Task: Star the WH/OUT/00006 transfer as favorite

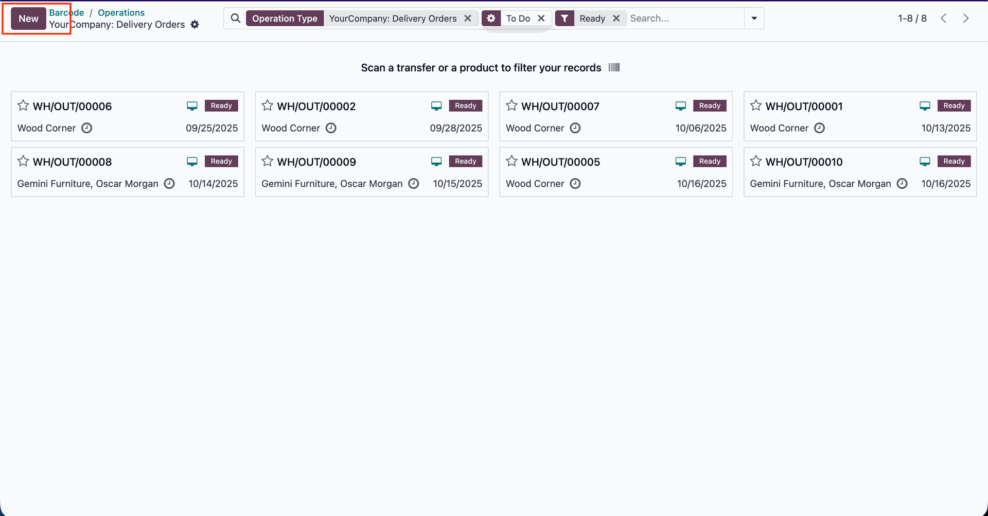Action: [x=23, y=106]
